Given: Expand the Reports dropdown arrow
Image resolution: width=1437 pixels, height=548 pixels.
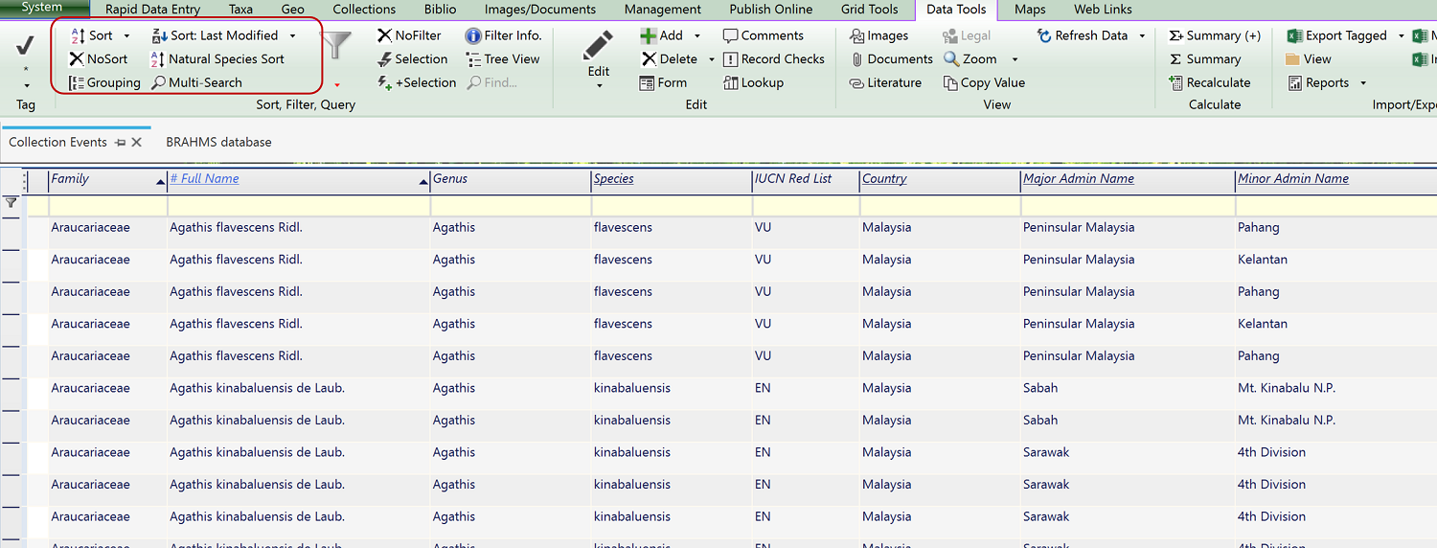Looking at the screenshot, I should (x=1363, y=83).
